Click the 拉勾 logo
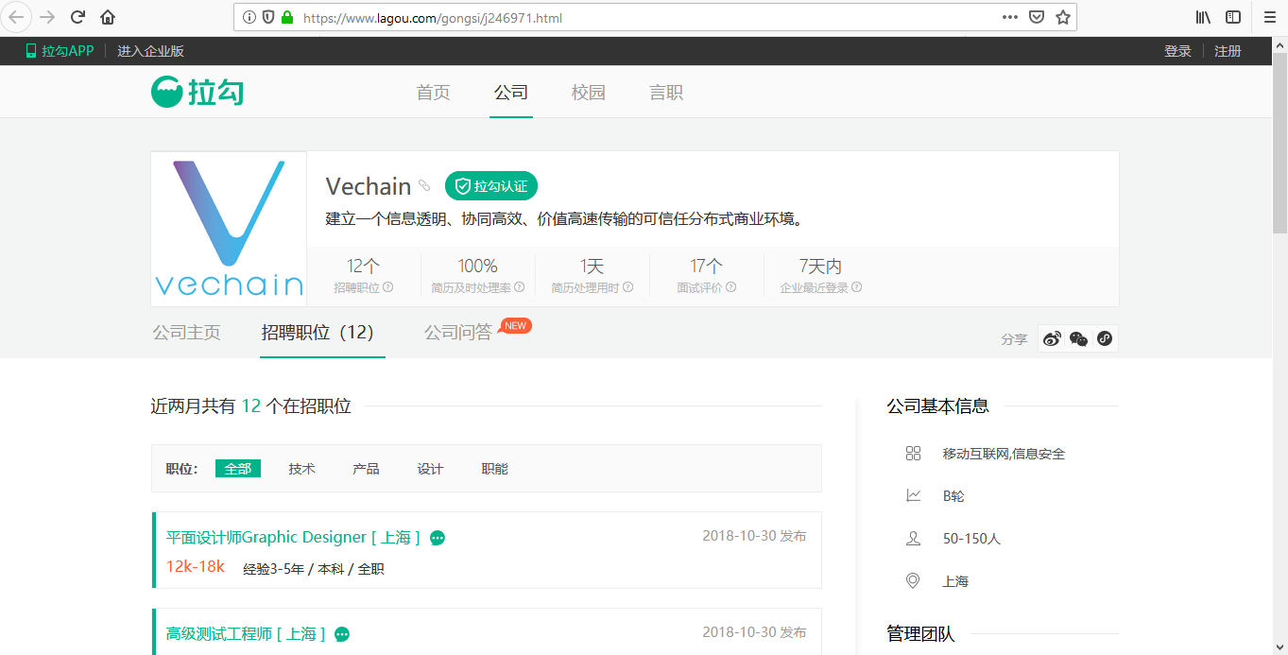Viewport: 1288px width, 655px height. click(198, 93)
